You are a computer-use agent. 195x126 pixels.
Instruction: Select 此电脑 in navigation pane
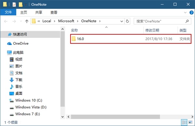[x=18, y=52]
